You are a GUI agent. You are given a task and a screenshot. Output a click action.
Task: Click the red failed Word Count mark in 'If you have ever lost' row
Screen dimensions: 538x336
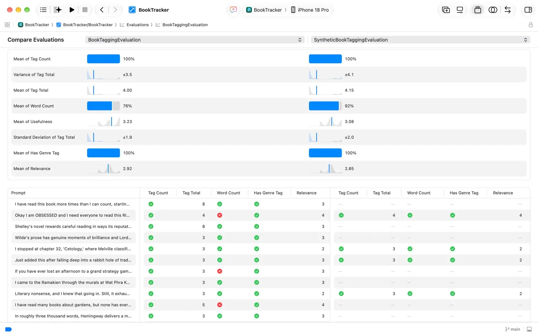220,271
